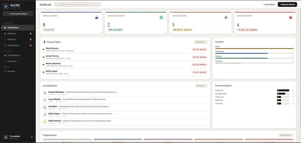
Task: Click the 4d sin contacto tag
Action: 199,72
